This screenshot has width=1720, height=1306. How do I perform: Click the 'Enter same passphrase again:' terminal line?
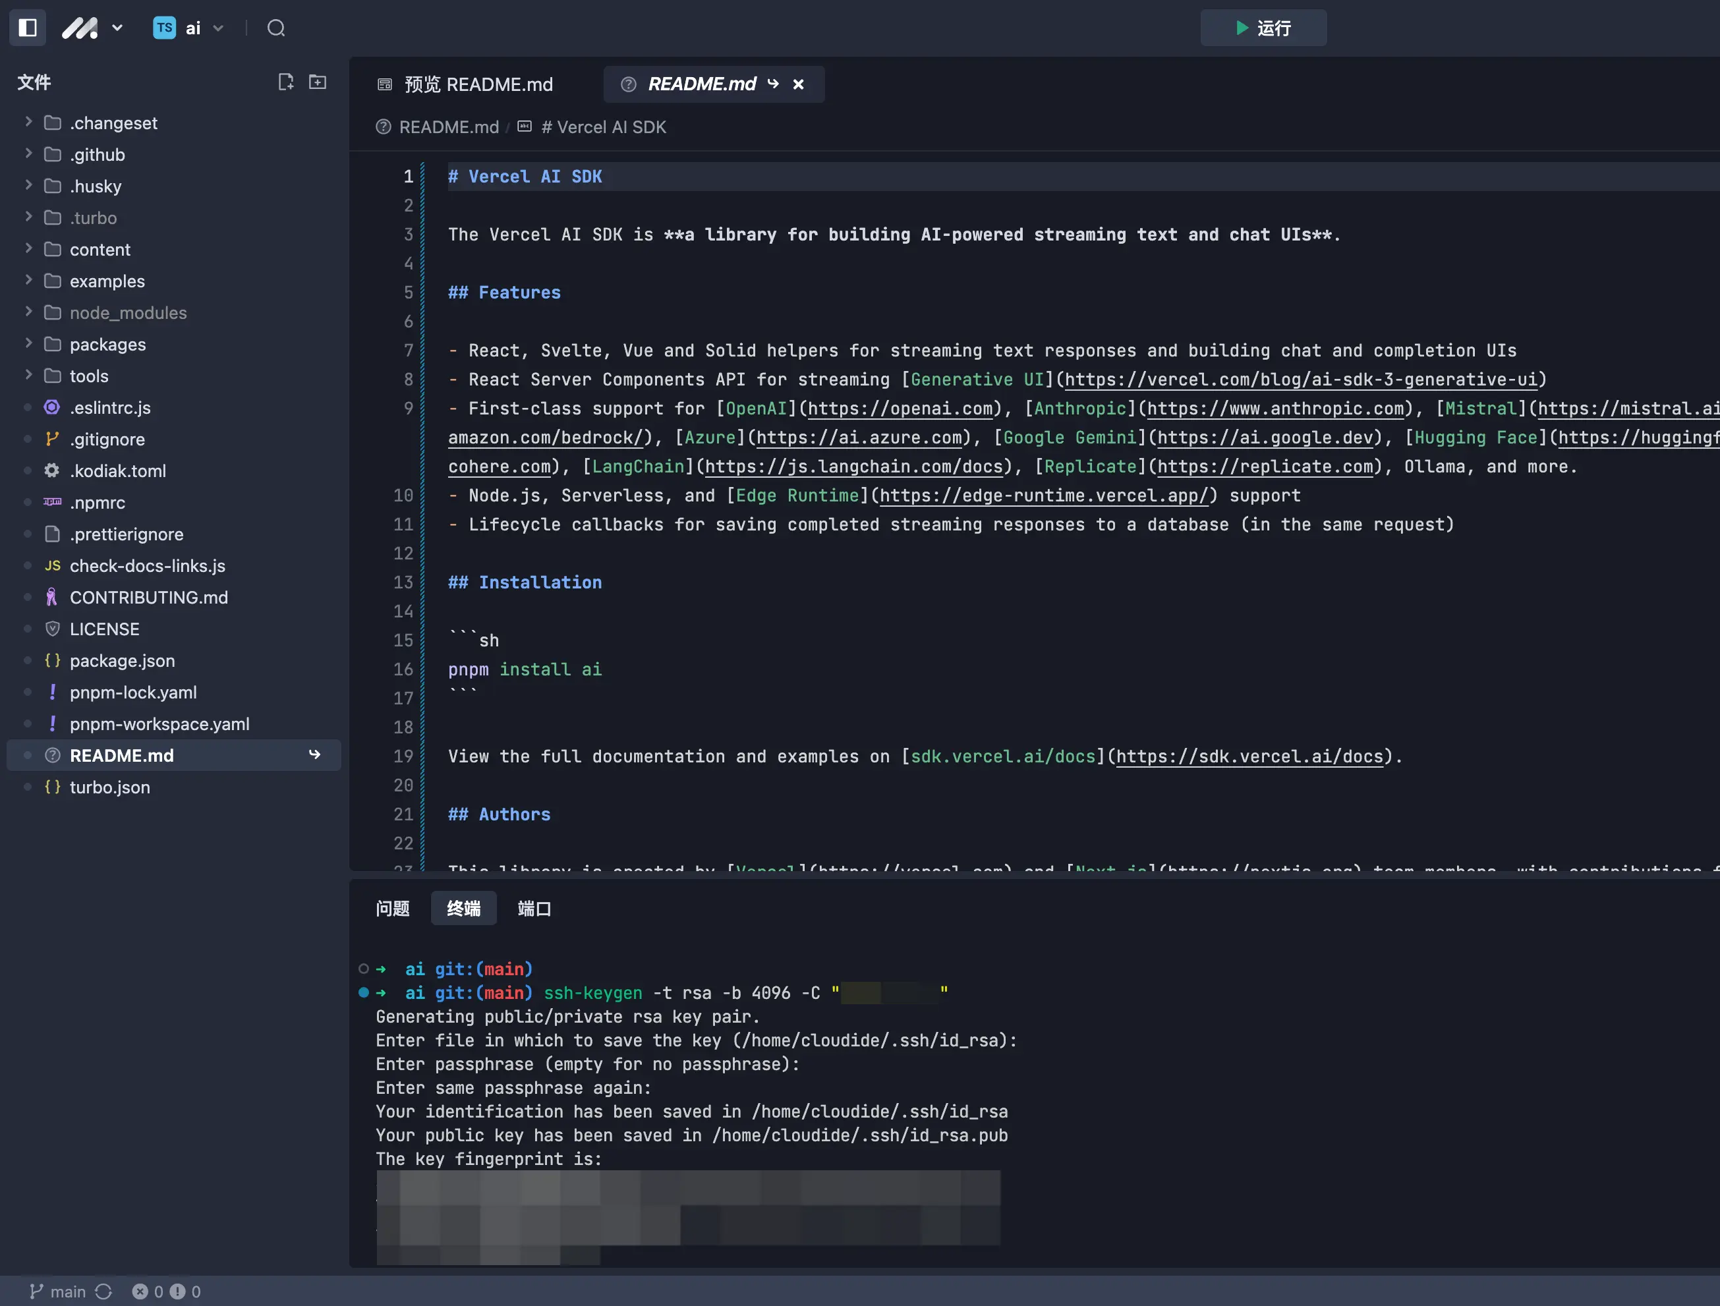513,1087
